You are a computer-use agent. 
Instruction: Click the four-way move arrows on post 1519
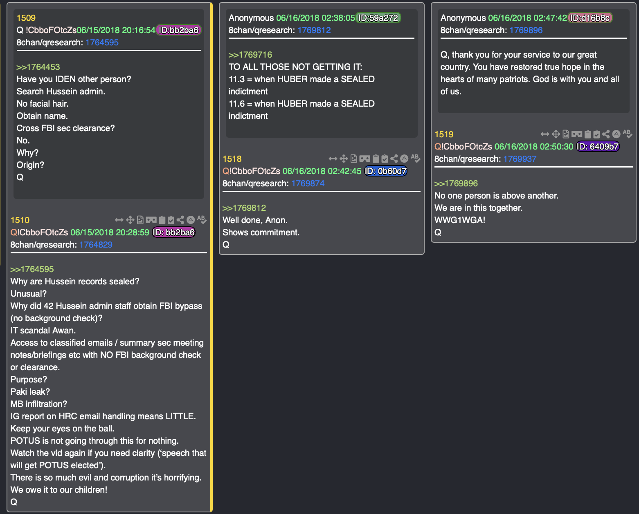point(556,134)
